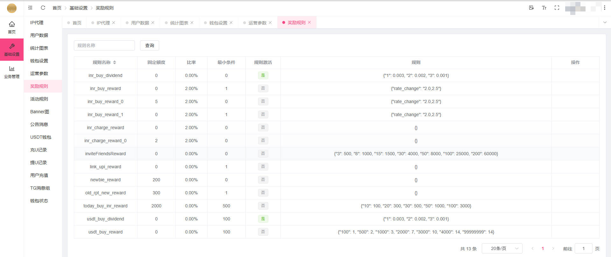
Task: Click the 查询 search button
Action: point(149,45)
